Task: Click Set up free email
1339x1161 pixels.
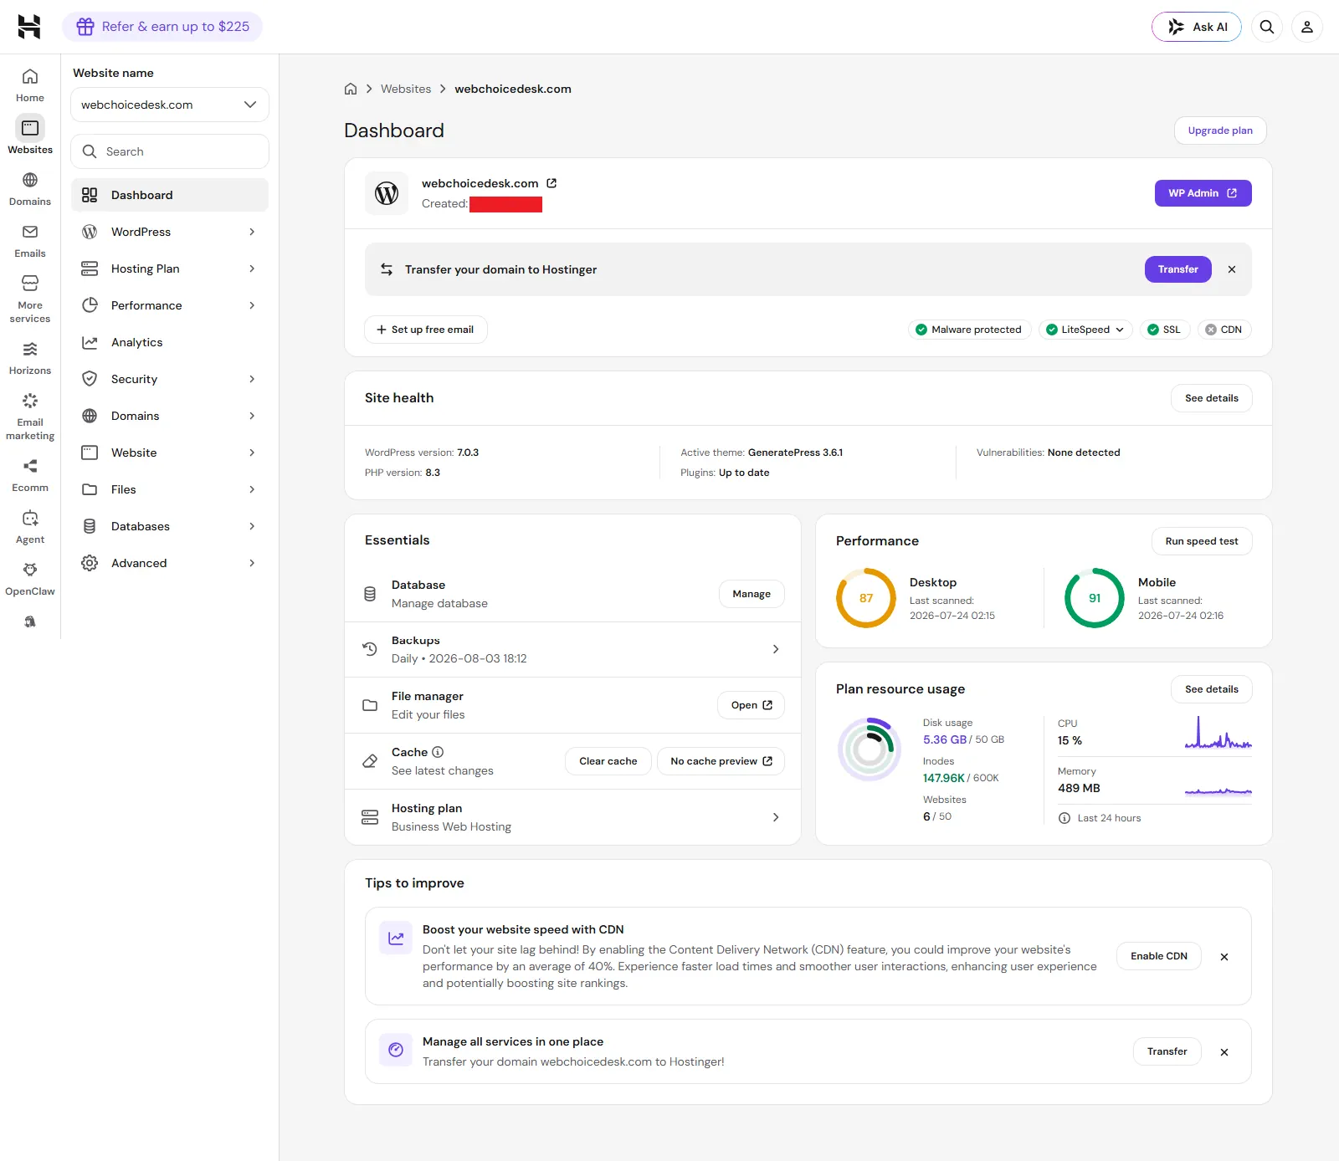Action: tap(426, 330)
